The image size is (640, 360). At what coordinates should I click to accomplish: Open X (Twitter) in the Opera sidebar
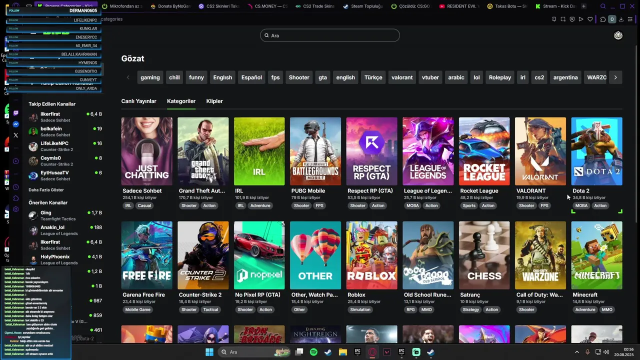[16, 135]
